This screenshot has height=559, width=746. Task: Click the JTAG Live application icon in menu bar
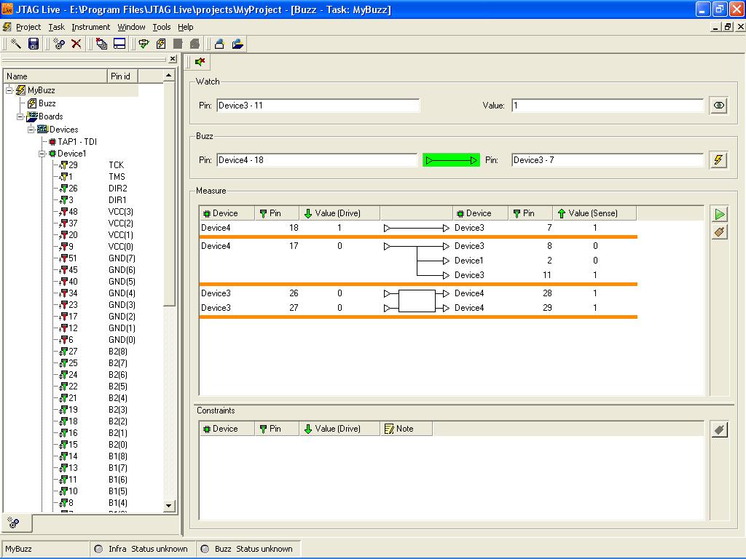pos(7,27)
